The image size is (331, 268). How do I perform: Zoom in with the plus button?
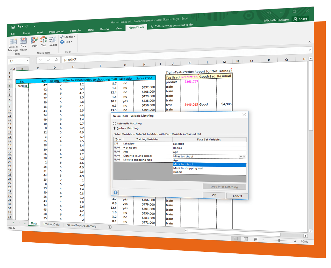pyautogui.click(x=295, y=241)
